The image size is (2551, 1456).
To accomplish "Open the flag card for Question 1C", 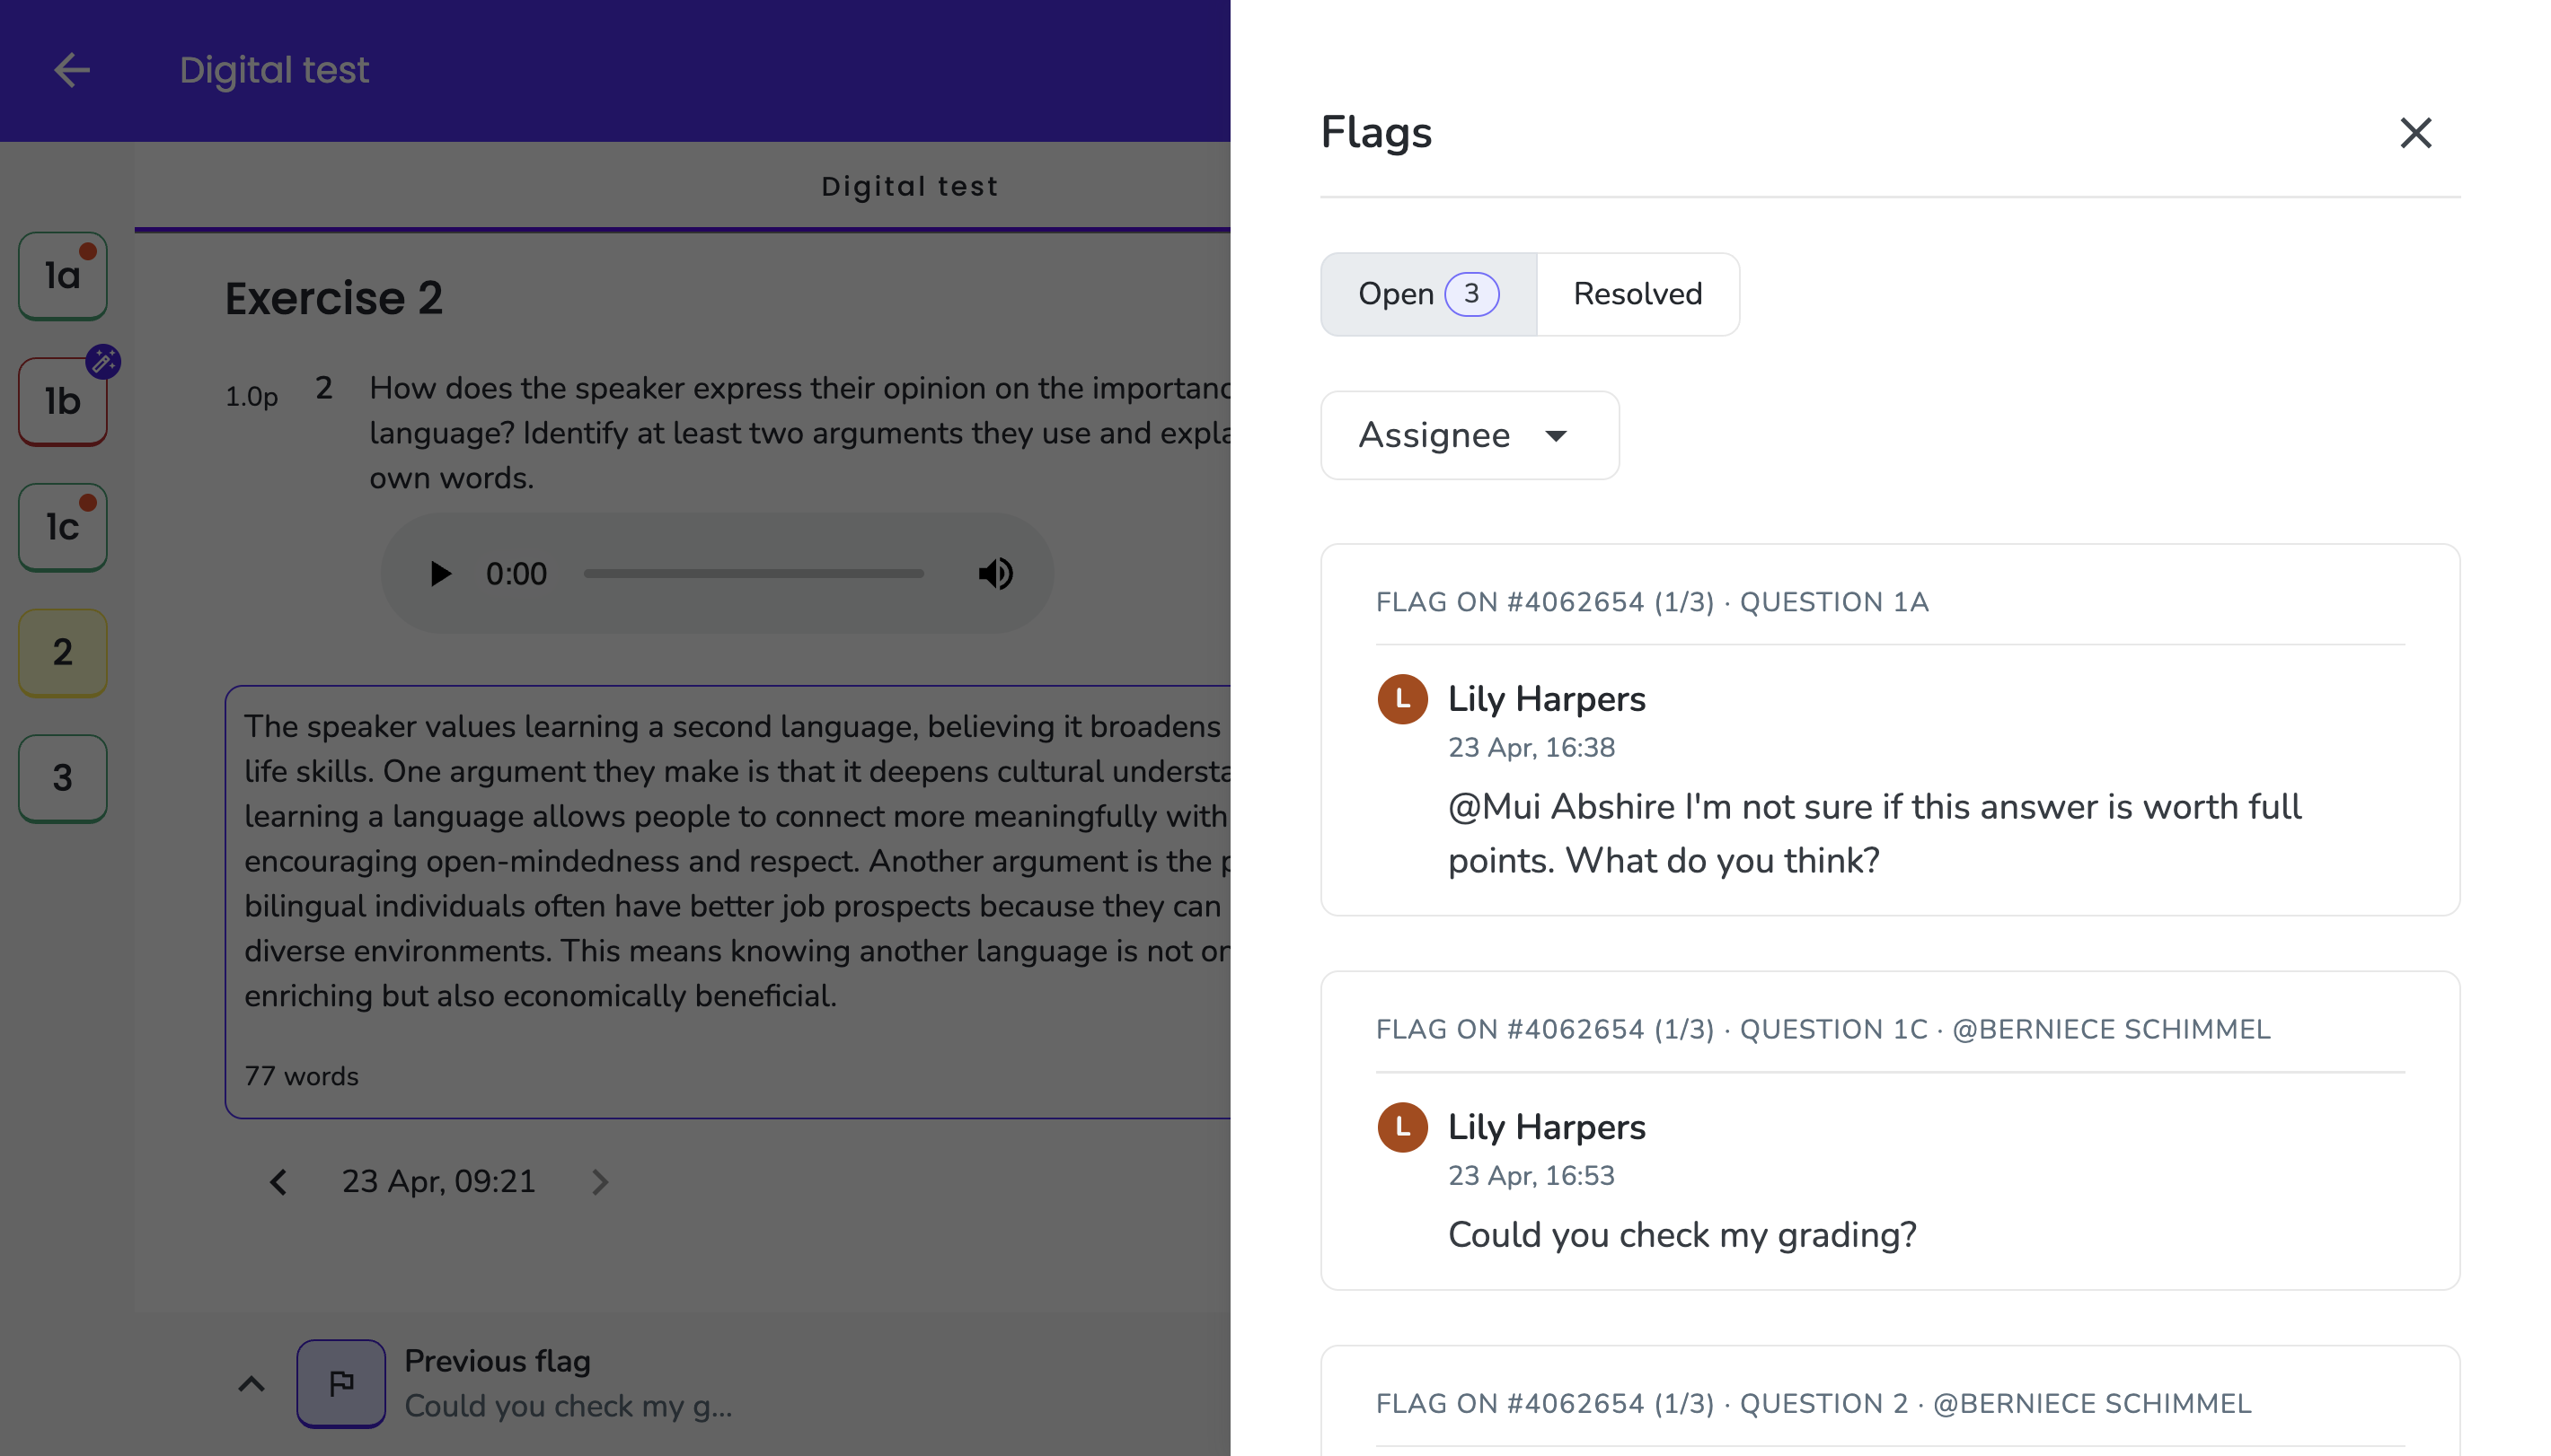I will (1889, 1130).
